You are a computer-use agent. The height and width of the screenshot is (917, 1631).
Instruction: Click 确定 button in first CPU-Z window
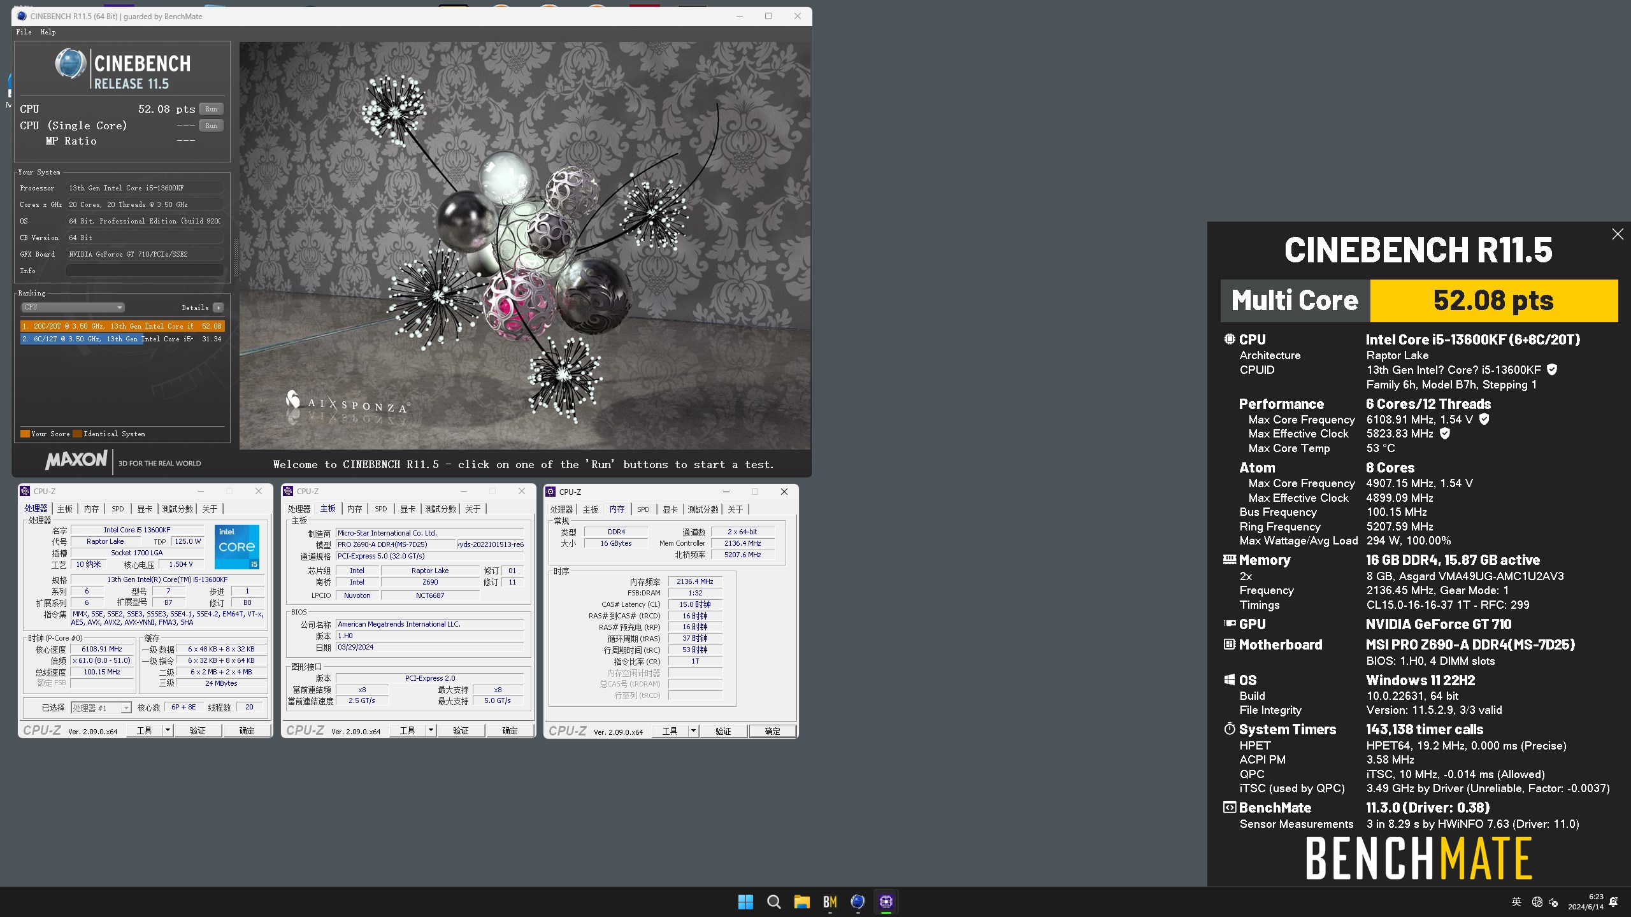tap(247, 730)
